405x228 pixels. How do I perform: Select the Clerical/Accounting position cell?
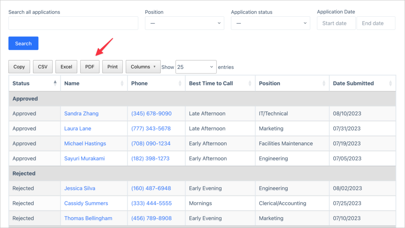coord(292,203)
